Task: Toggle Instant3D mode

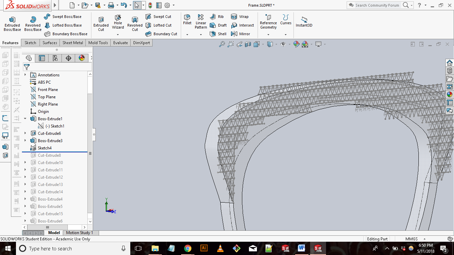Action: tap(304, 22)
